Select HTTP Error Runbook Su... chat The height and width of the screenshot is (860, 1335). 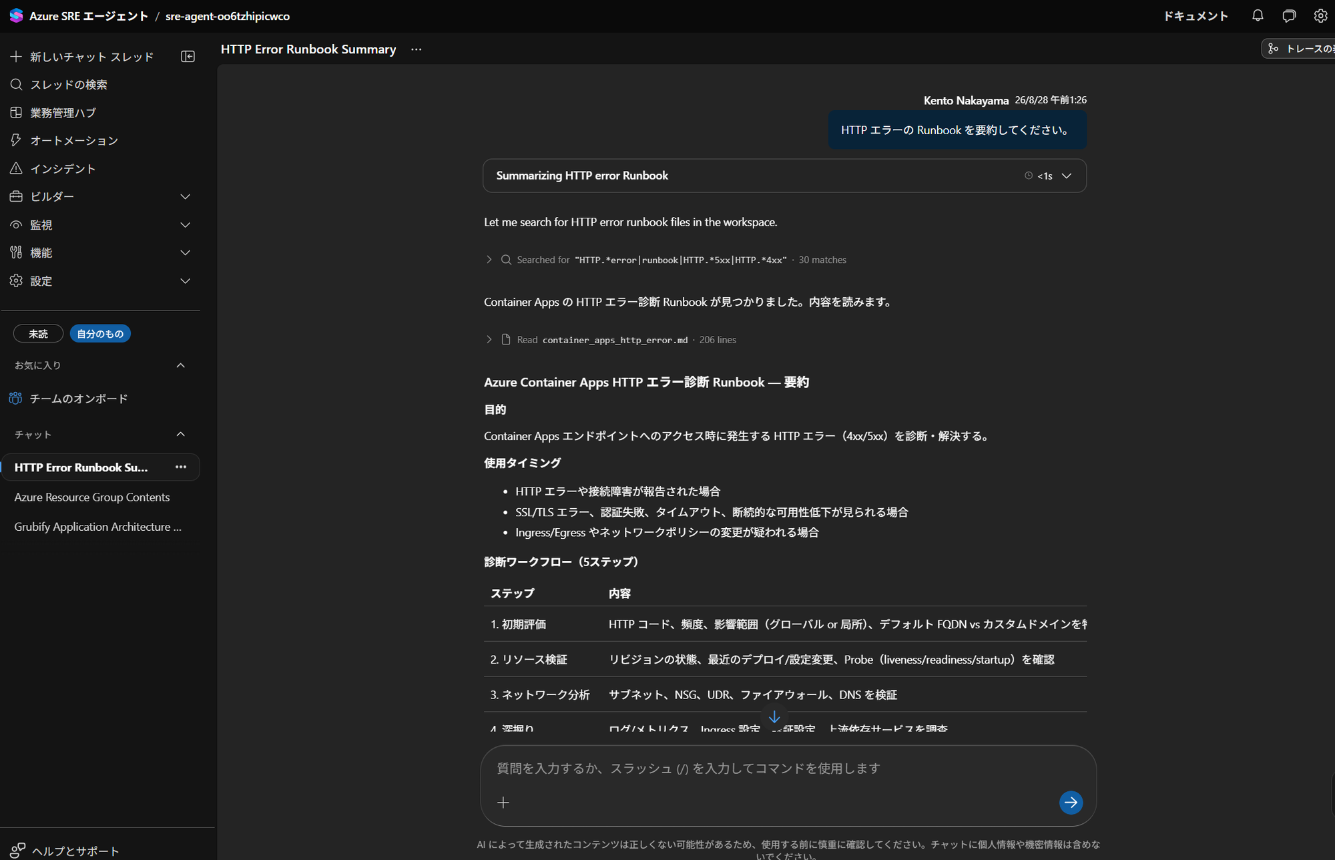tap(81, 467)
